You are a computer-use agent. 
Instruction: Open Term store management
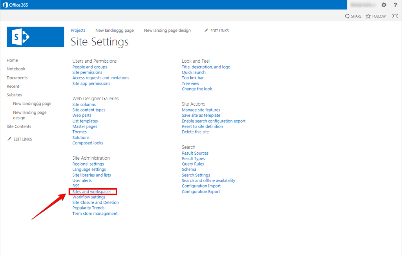point(95,213)
